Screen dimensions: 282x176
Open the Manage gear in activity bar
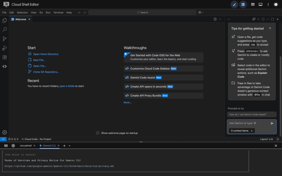click(4, 132)
